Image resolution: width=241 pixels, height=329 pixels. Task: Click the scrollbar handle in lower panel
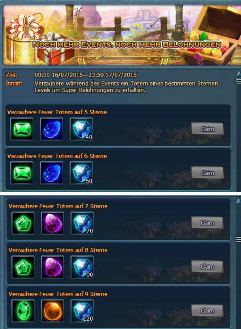coord(238,239)
